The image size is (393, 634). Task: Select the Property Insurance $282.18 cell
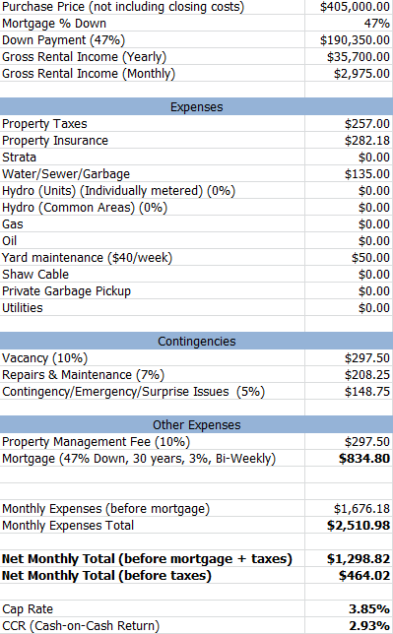pos(349,141)
